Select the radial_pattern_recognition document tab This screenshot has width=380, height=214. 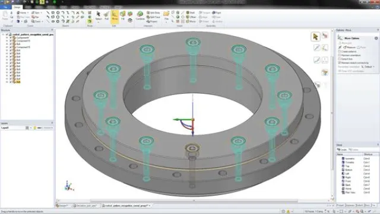[x=126, y=206]
